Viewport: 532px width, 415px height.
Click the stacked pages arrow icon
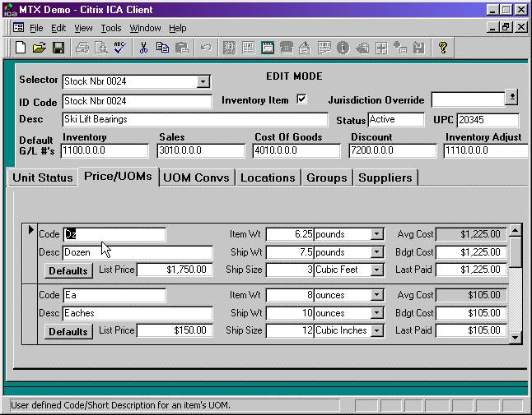[x=362, y=48]
